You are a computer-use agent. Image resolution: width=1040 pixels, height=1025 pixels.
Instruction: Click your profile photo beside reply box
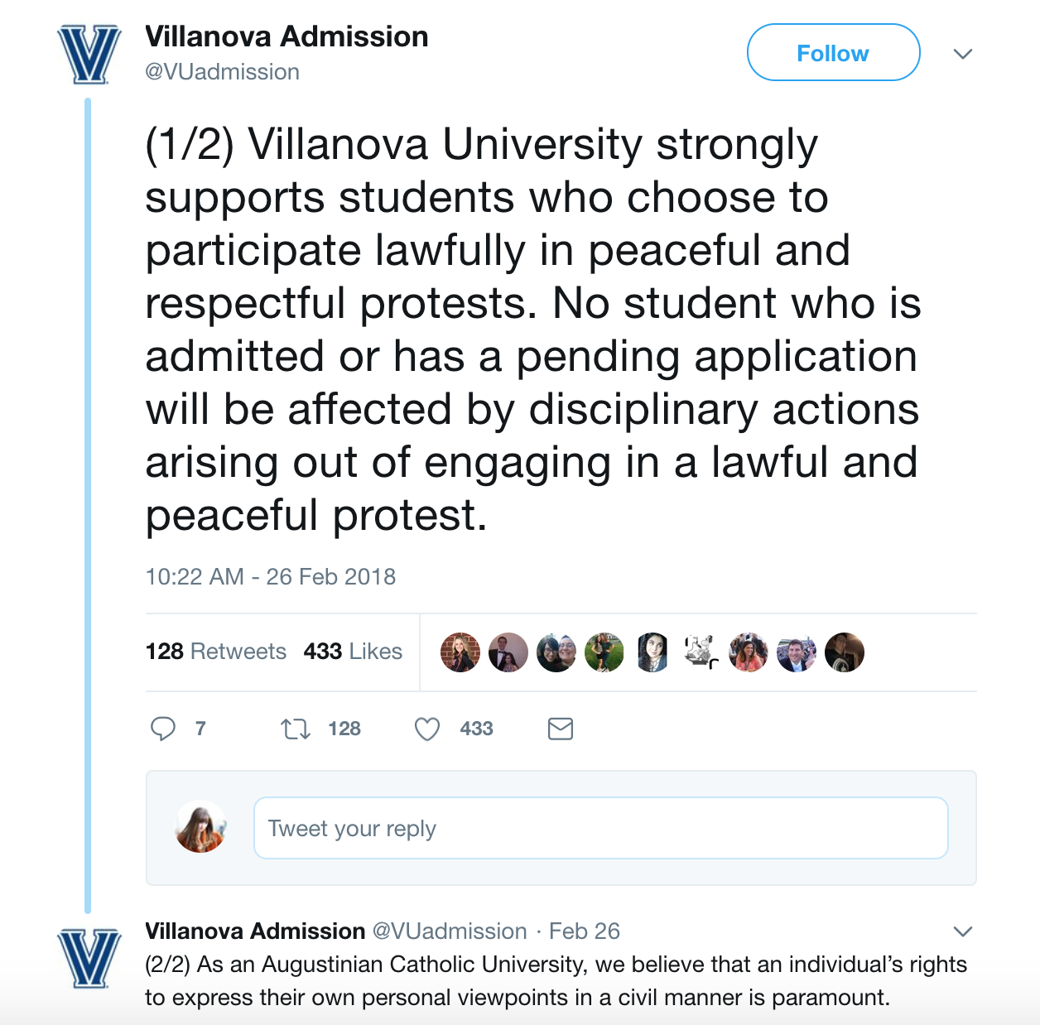201,827
